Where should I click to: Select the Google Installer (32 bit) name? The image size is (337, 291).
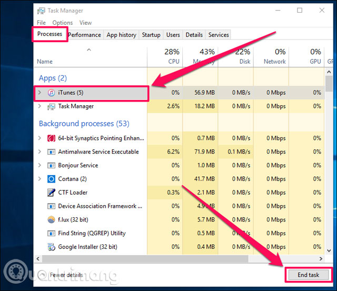88,247
